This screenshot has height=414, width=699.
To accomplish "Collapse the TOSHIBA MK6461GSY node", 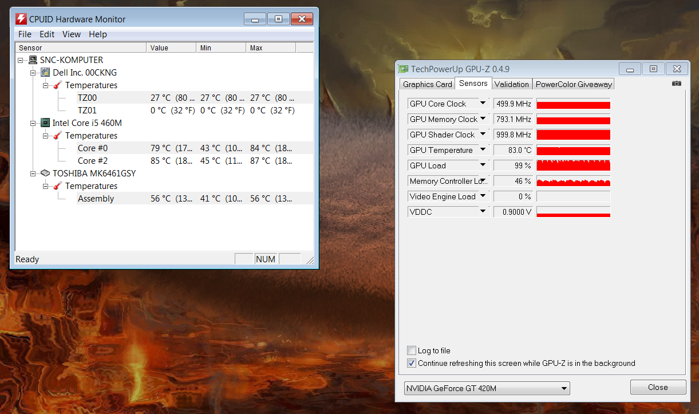I will [33, 174].
